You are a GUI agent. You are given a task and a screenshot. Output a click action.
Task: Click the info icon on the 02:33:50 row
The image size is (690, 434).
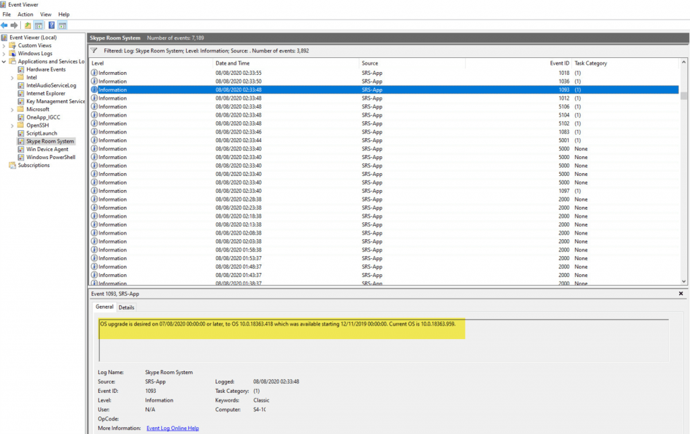[x=94, y=81]
